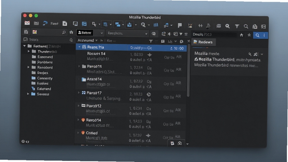Click the rightmost top toolbar layout icon
Image resolution: width=288 pixels, height=162 pixels.
(x=263, y=27)
